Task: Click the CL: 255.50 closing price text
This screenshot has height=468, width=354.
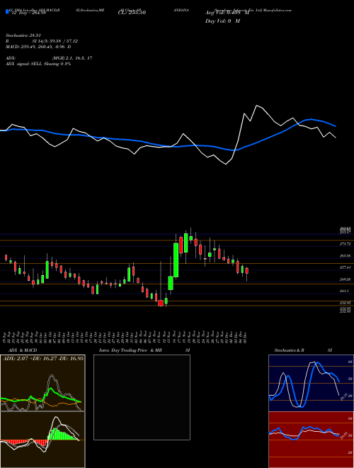Action: pyautogui.click(x=132, y=13)
